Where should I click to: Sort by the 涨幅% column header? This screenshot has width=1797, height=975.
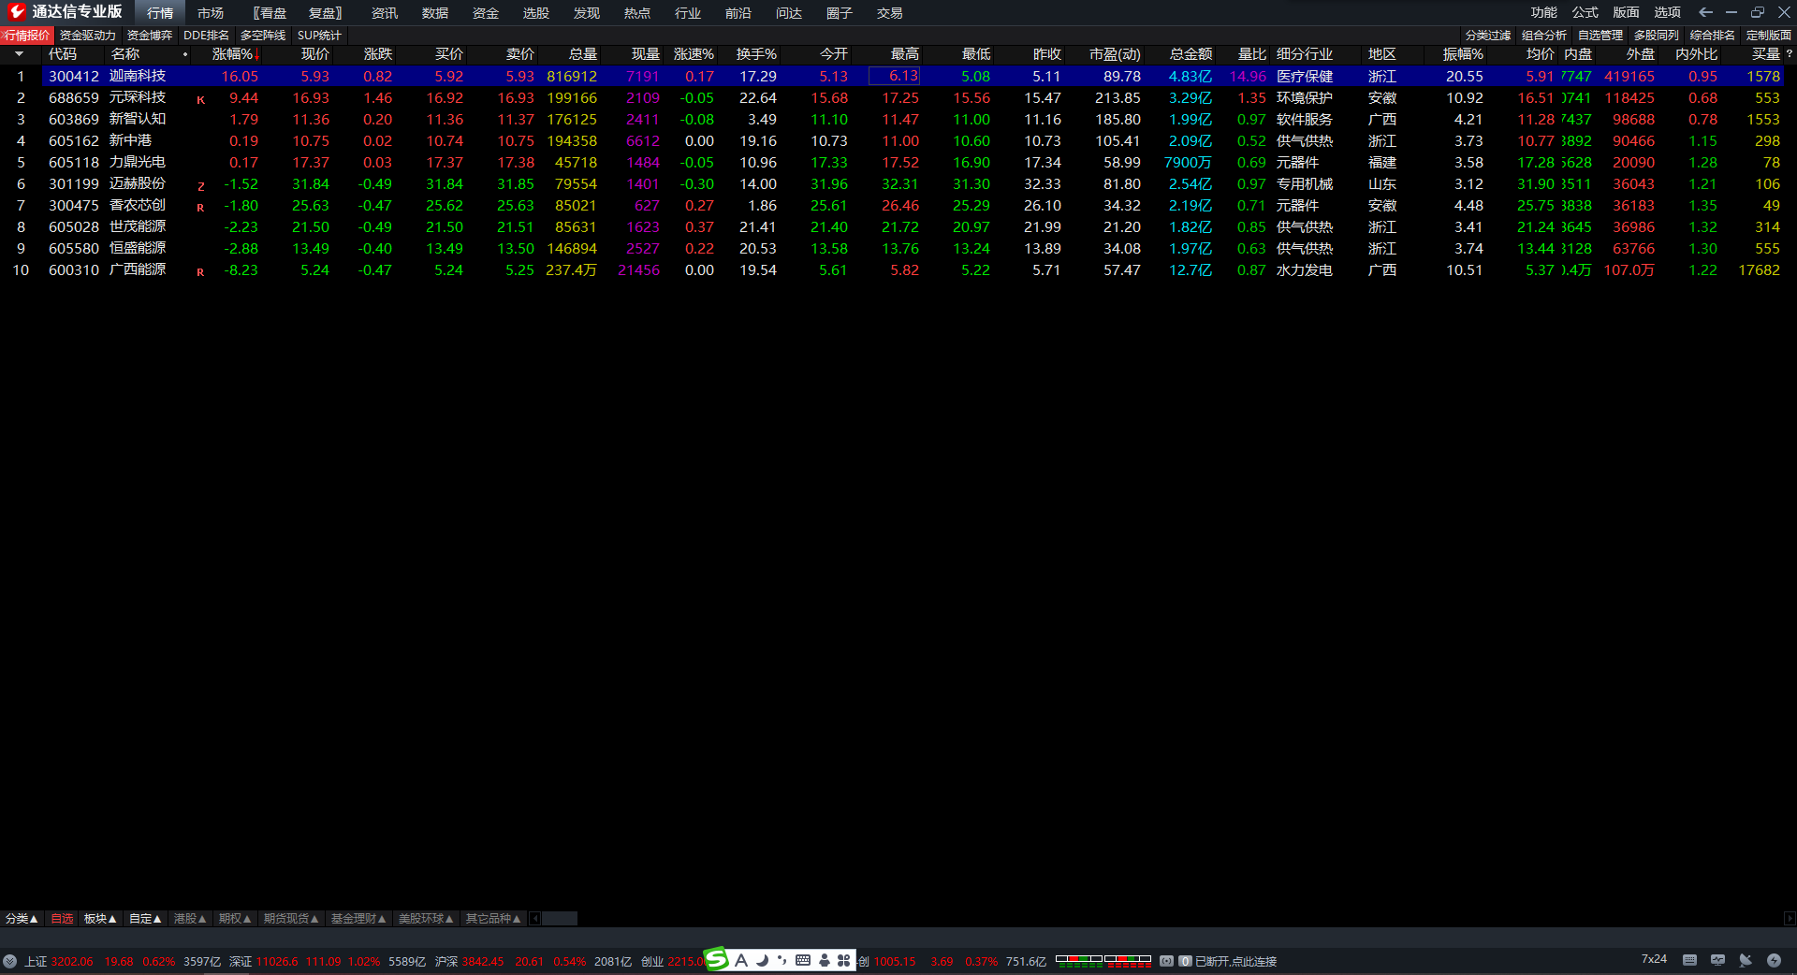232,54
